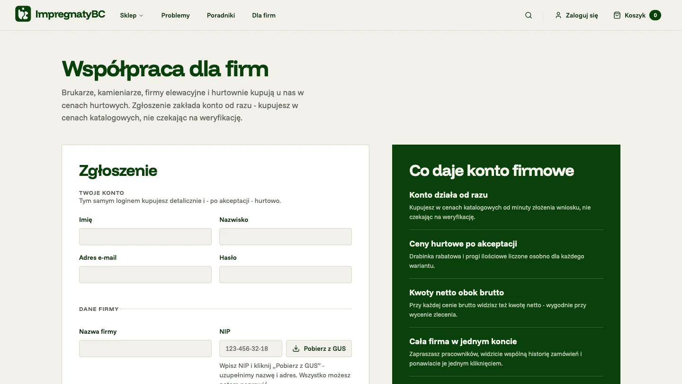Click into the Hasło password field
The width and height of the screenshot is (682, 384).
pyautogui.click(x=286, y=274)
